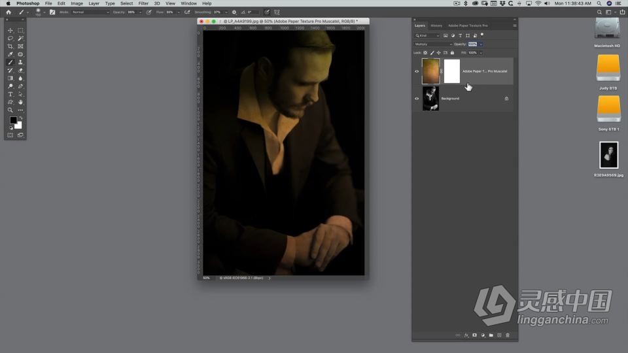Select the Type tool
The image size is (628, 353).
(x=10, y=94)
